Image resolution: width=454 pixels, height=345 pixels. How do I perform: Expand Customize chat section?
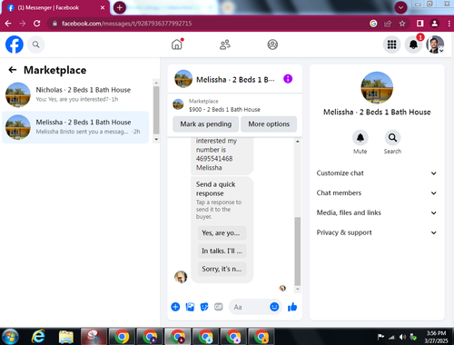(x=377, y=173)
